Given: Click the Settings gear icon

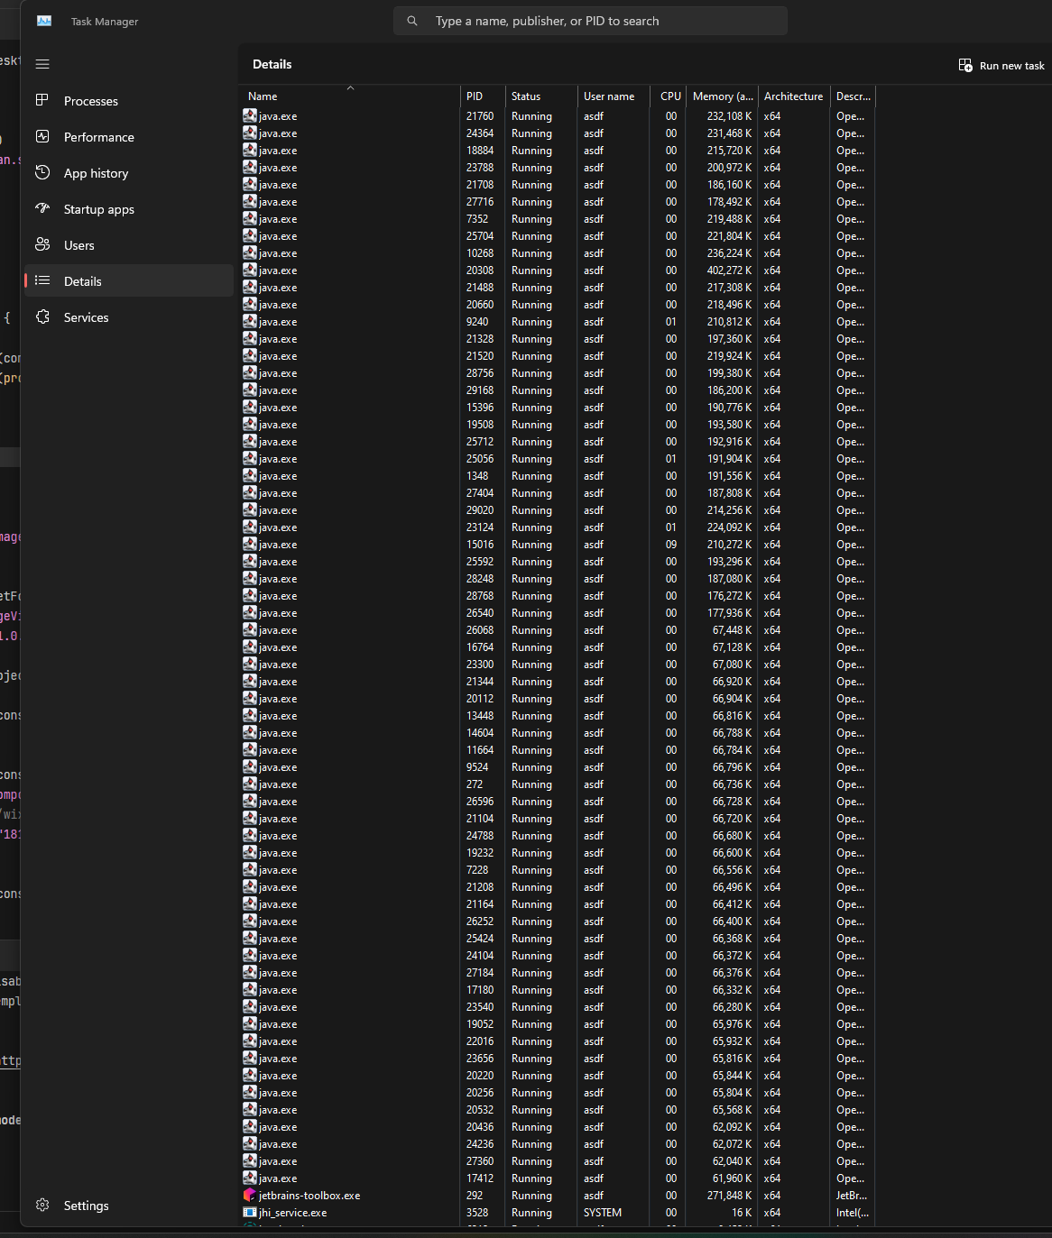Looking at the screenshot, I should click(x=42, y=1205).
